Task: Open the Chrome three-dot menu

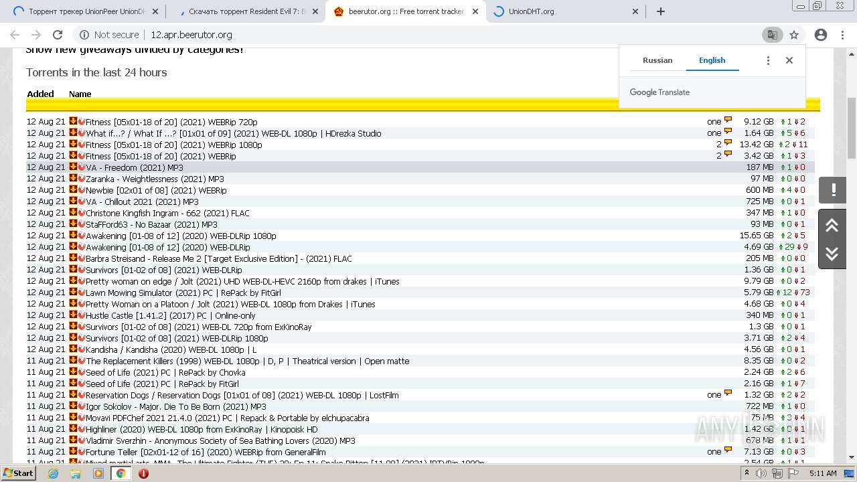Action: point(842,35)
